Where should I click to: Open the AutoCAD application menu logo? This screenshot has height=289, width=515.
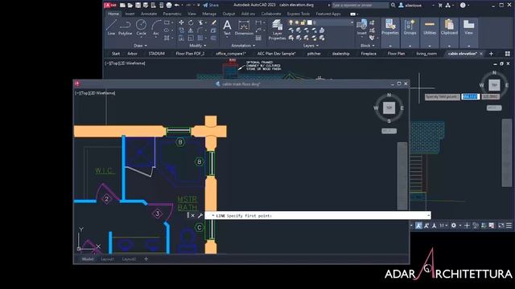tap(110, 6)
